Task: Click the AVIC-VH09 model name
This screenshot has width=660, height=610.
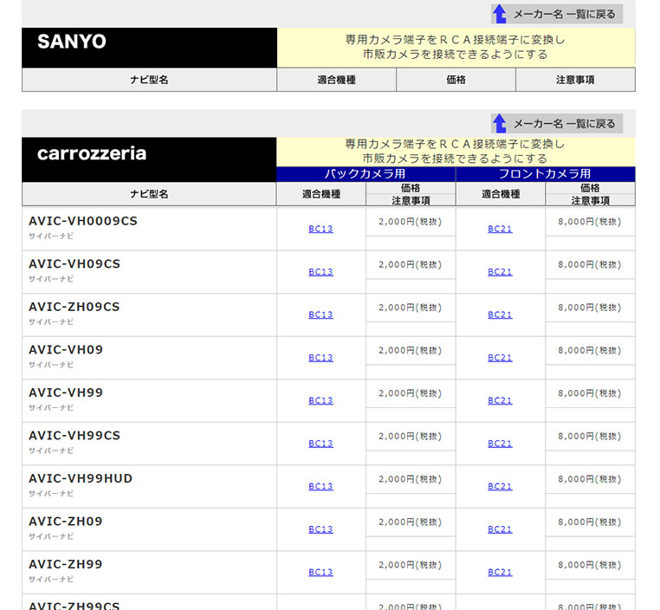Action: pos(66,350)
